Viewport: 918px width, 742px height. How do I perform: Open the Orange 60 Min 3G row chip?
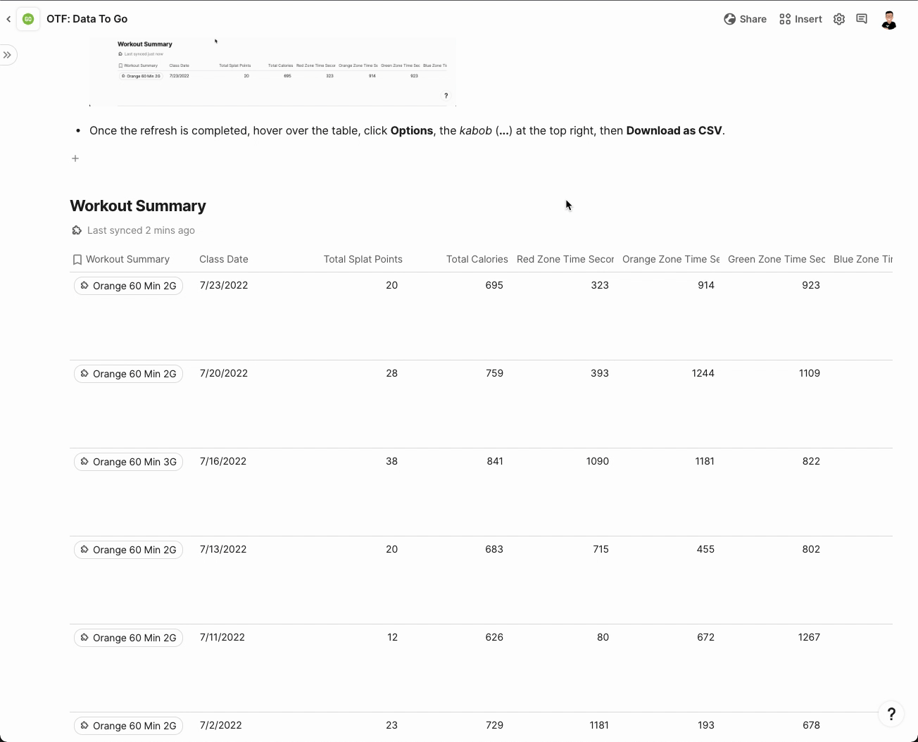tap(128, 462)
